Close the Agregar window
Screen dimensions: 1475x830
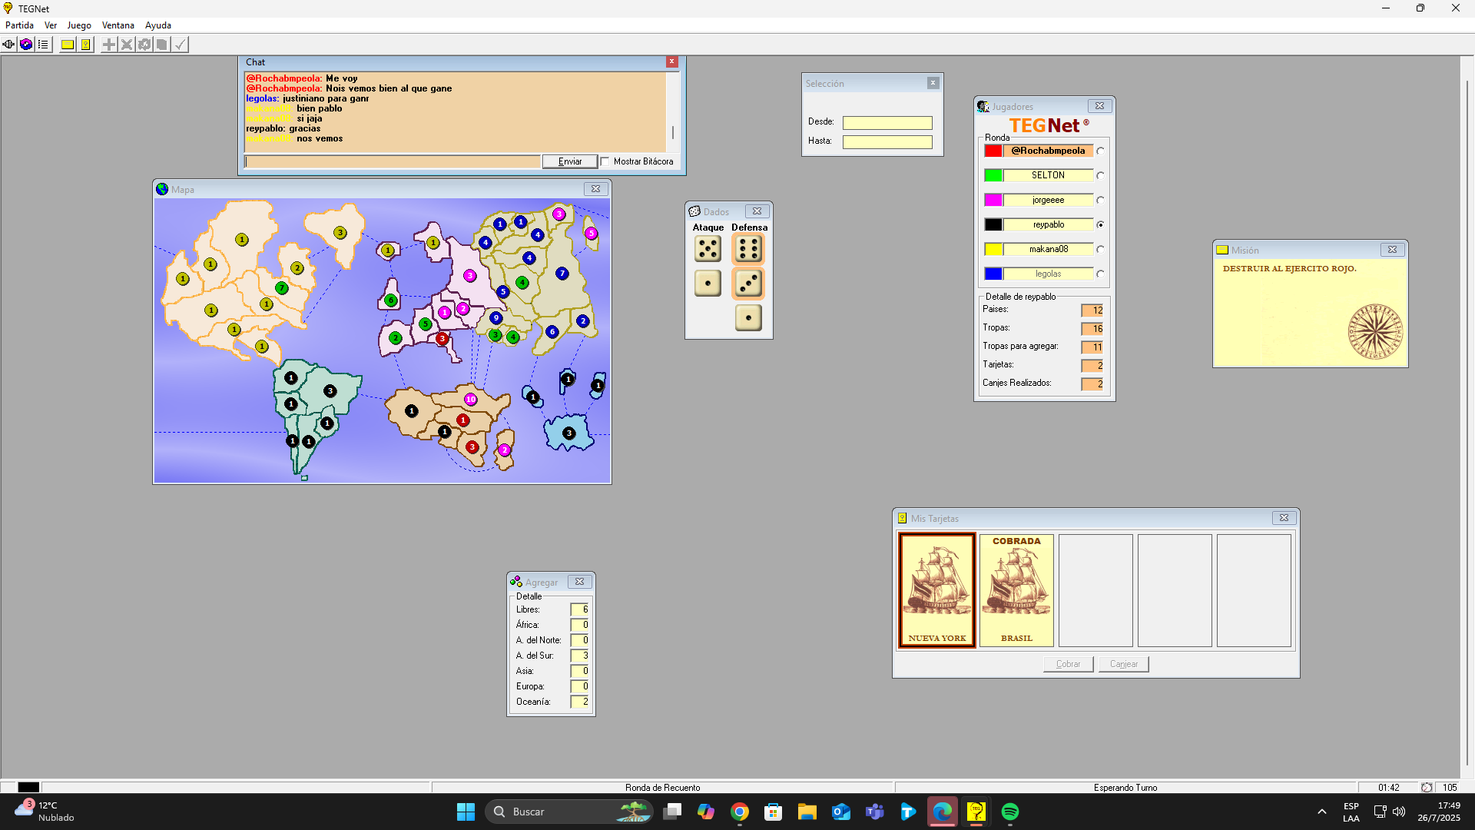[x=580, y=582]
